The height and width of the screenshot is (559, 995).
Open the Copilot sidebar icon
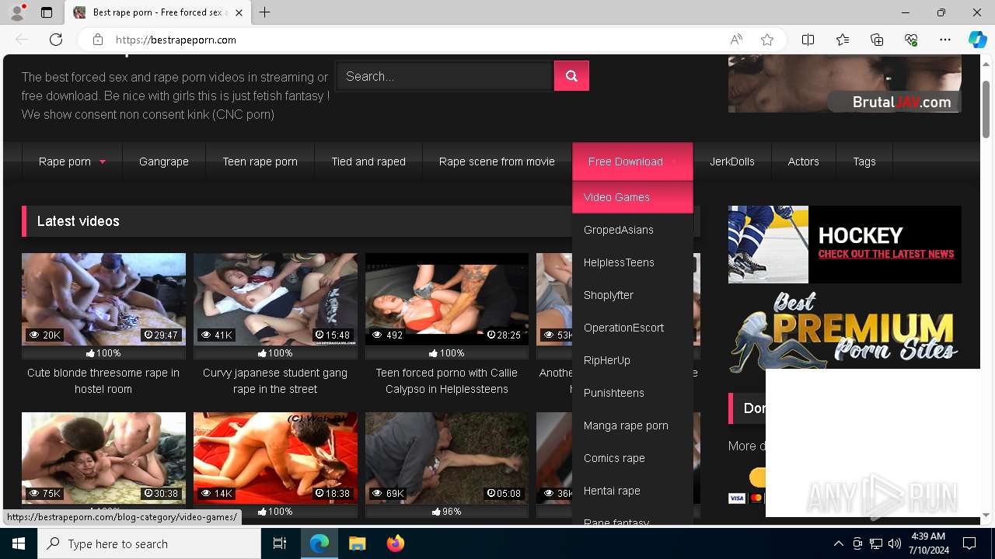pyautogui.click(x=977, y=40)
